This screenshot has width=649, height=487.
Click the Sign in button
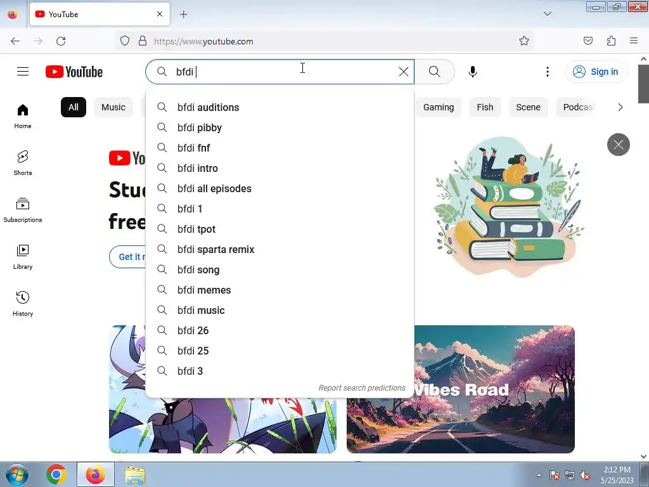(596, 72)
